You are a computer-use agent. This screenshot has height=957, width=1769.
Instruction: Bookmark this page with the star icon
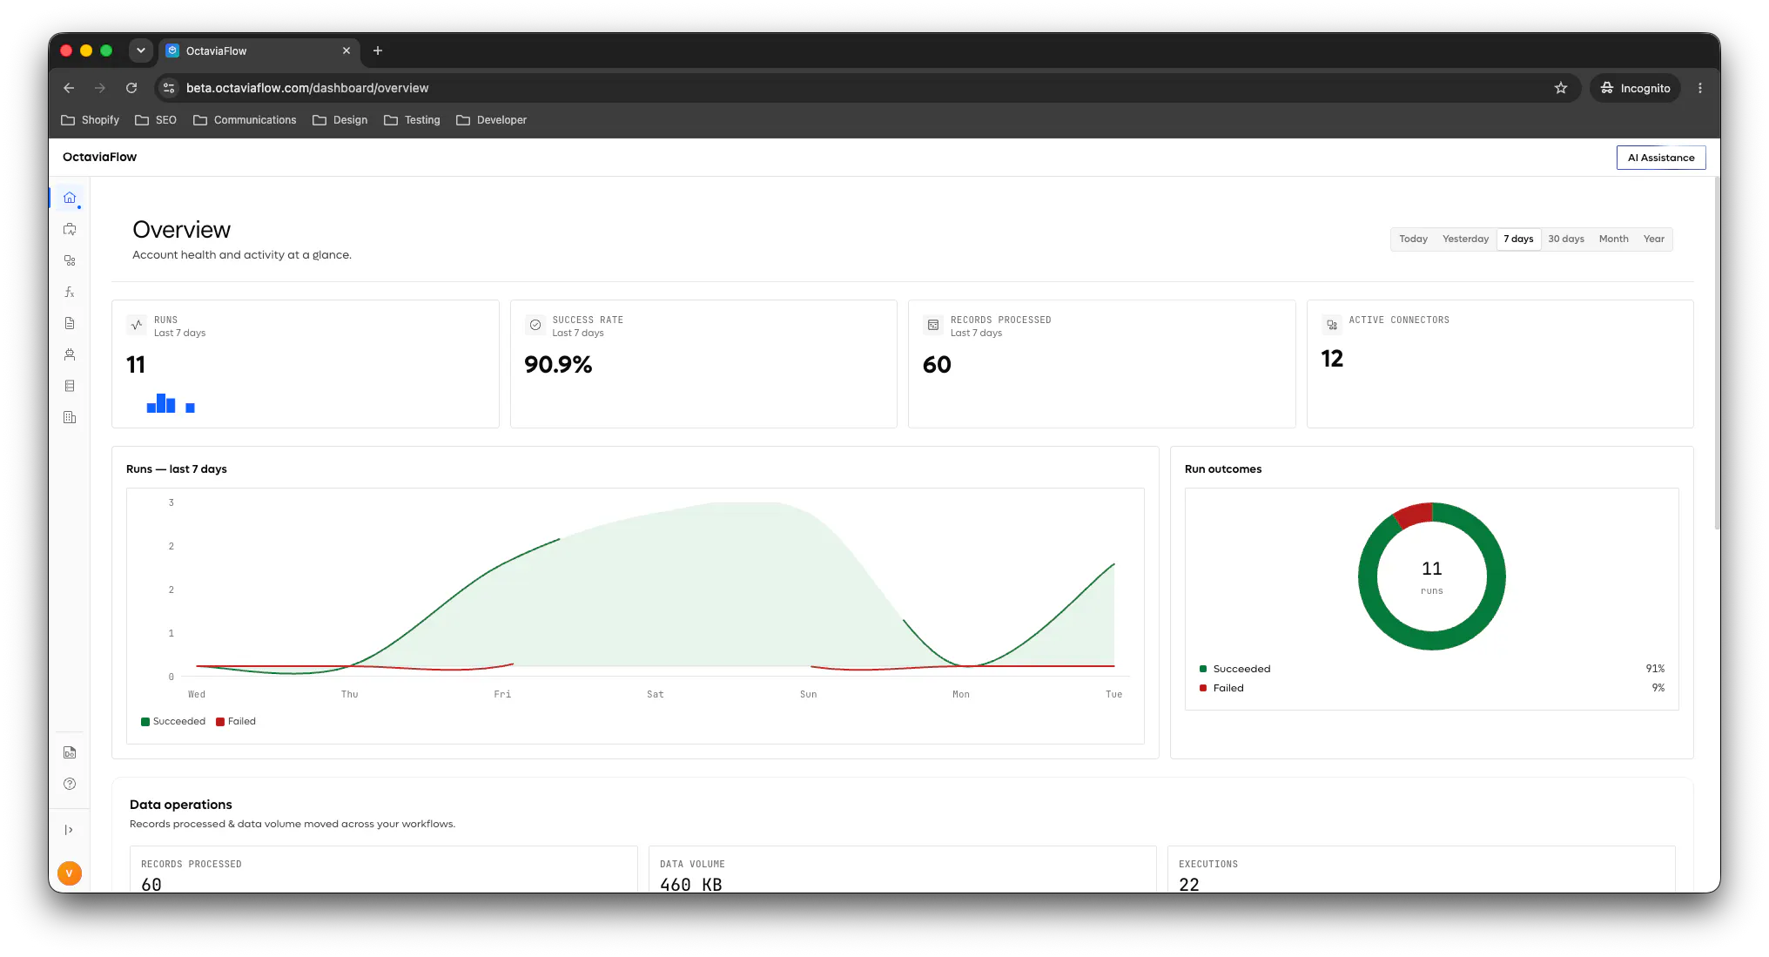tap(1561, 88)
